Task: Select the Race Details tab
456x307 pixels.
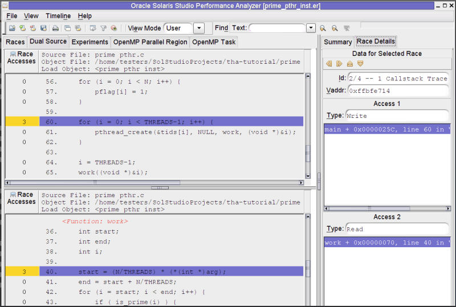Action: coord(376,41)
